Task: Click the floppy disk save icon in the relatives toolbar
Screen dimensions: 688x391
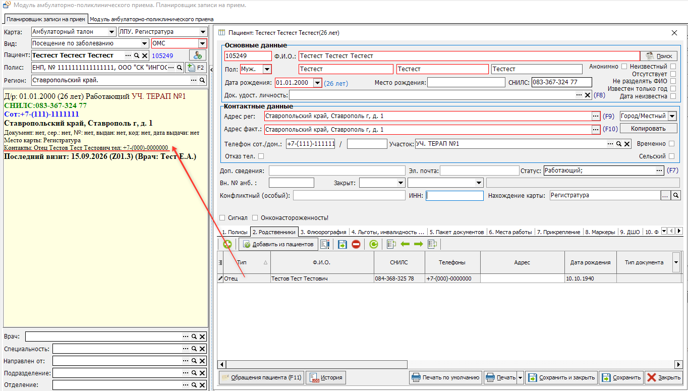Action: (x=342, y=244)
